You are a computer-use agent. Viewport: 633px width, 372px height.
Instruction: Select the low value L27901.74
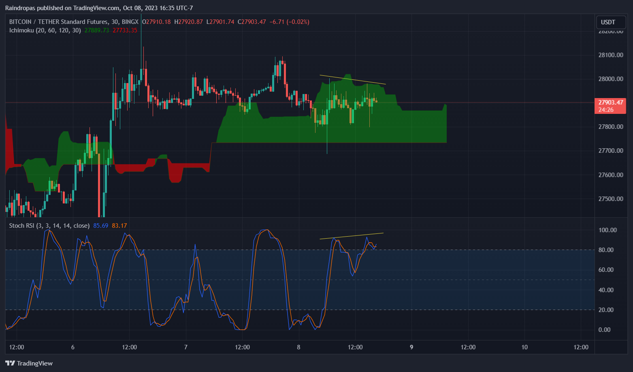(x=220, y=22)
